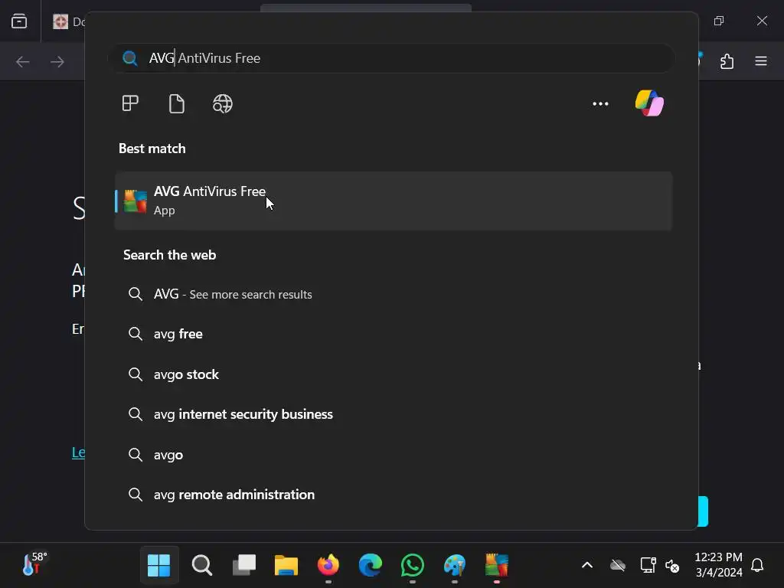Screen dimensions: 784x588
Task: Open Task View from the taskbar
Action: tap(244, 565)
